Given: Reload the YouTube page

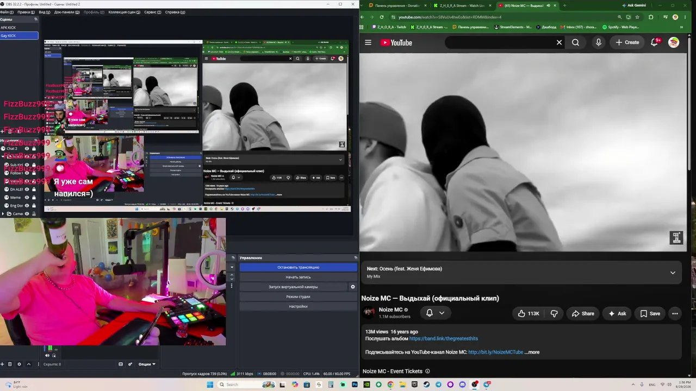Looking at the screenshot, I should tap(381, 17).
